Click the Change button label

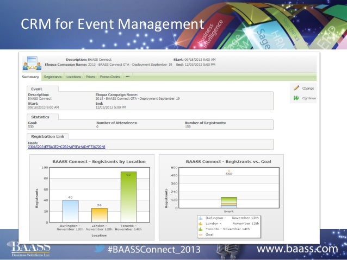point(308,88)
